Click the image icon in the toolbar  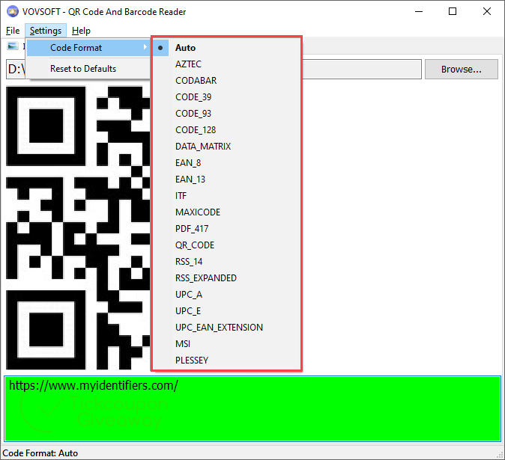(13, 46)
